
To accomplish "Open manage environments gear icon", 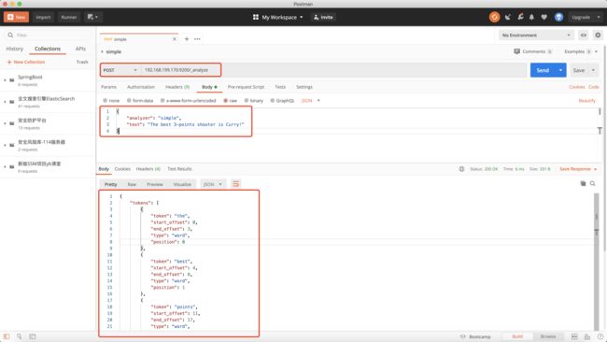I will (598, 36).
